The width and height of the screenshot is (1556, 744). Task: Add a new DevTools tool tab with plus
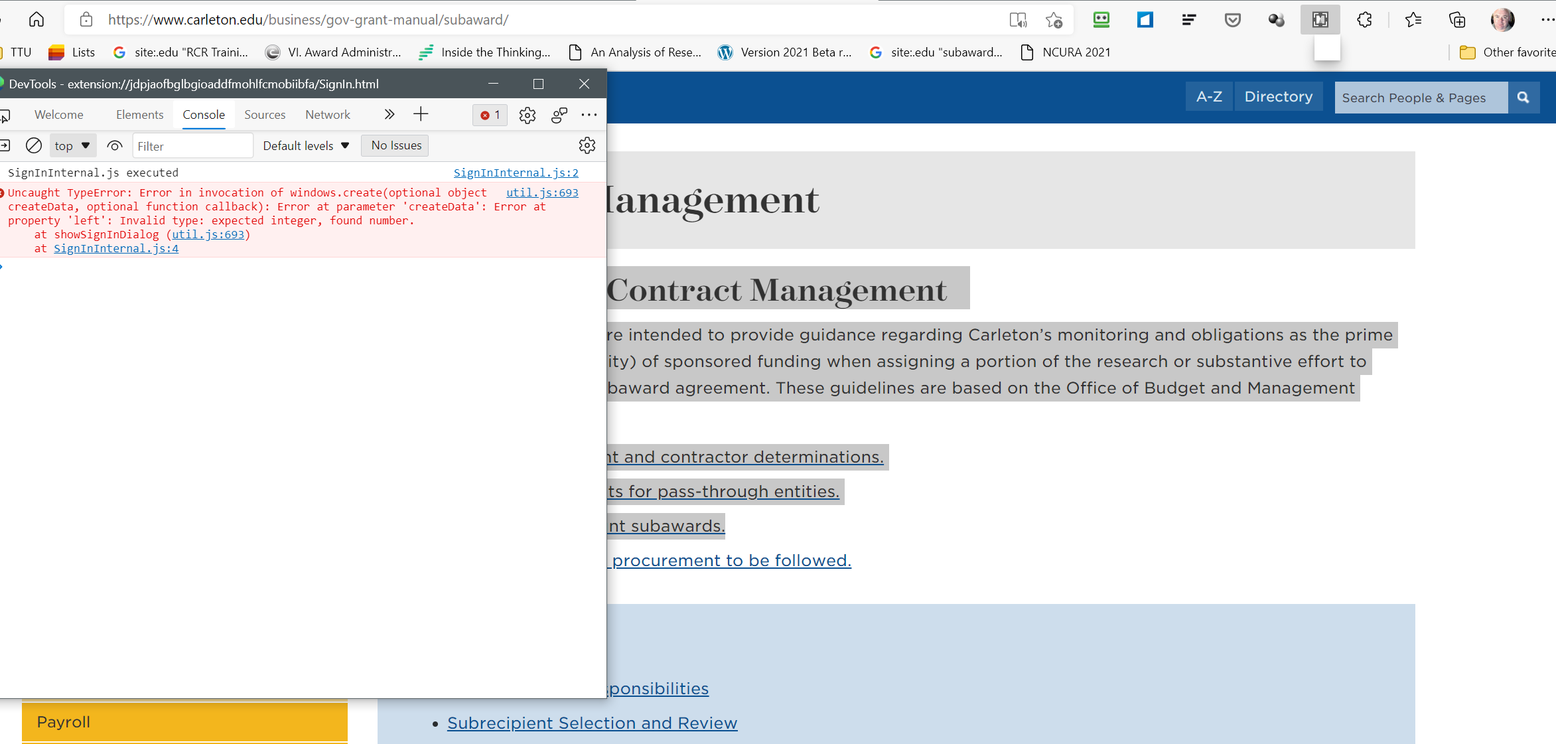[421, 114]
